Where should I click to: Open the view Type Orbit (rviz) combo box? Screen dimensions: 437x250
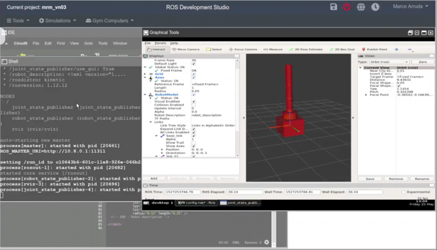click(x=389, y=62)
